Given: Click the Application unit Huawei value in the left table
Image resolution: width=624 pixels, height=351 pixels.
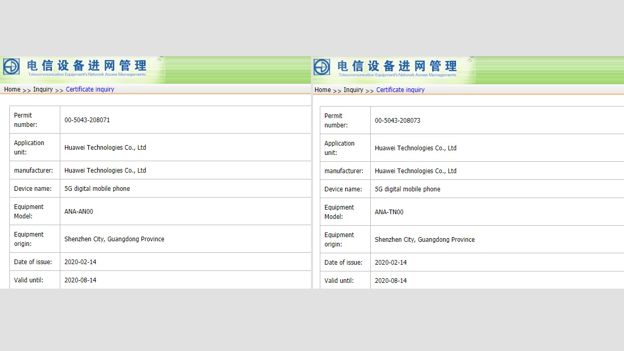Looking at the screenshot, I should point(105,148).
